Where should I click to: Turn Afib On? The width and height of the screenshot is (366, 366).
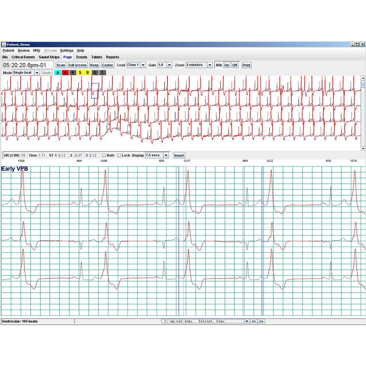226,65
